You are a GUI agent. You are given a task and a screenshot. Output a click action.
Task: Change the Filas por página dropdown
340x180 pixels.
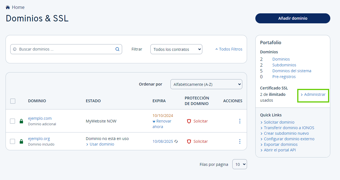(240, 164)
